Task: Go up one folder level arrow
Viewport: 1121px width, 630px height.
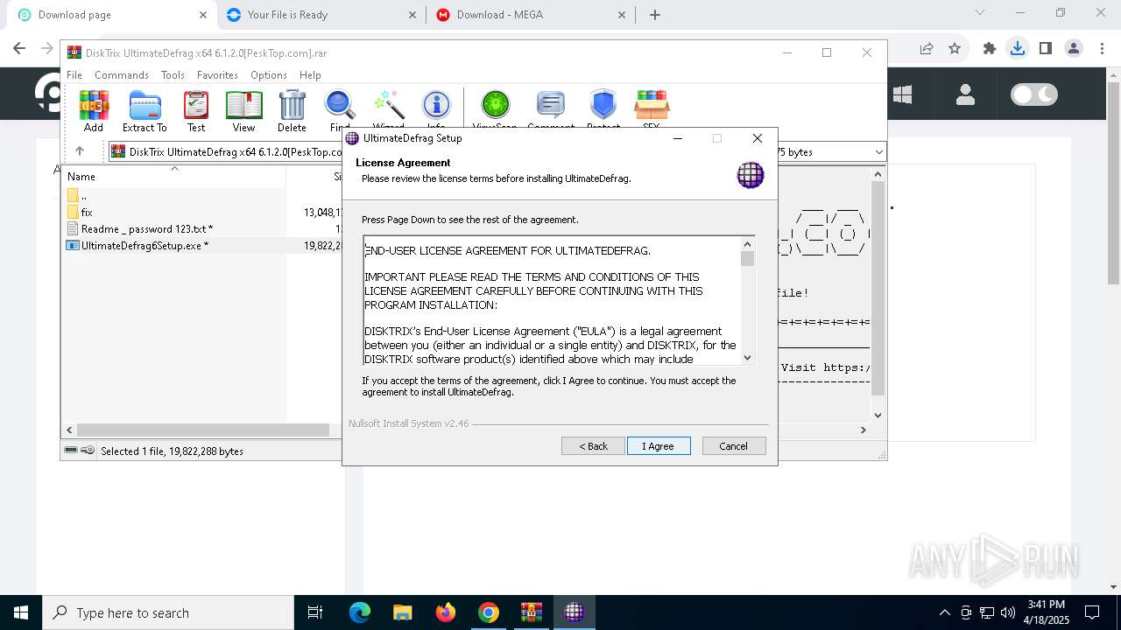Action: click(x=80, y=151)
